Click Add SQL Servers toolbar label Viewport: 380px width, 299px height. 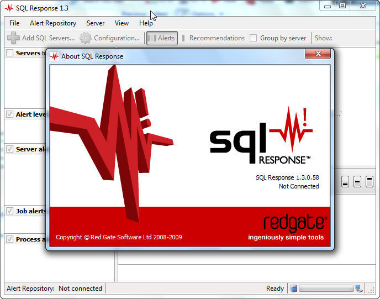click(x=48, y=38)
